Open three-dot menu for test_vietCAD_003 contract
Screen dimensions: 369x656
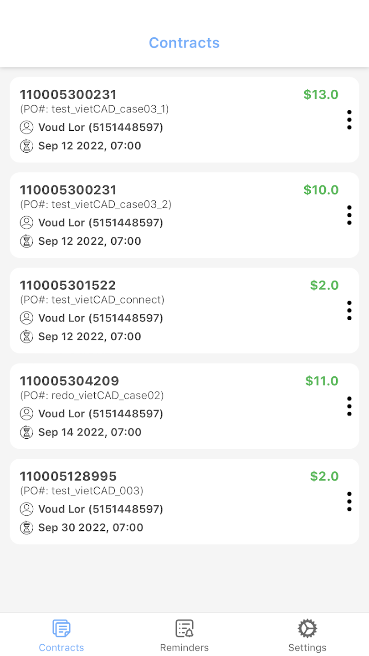pos(349,502)
